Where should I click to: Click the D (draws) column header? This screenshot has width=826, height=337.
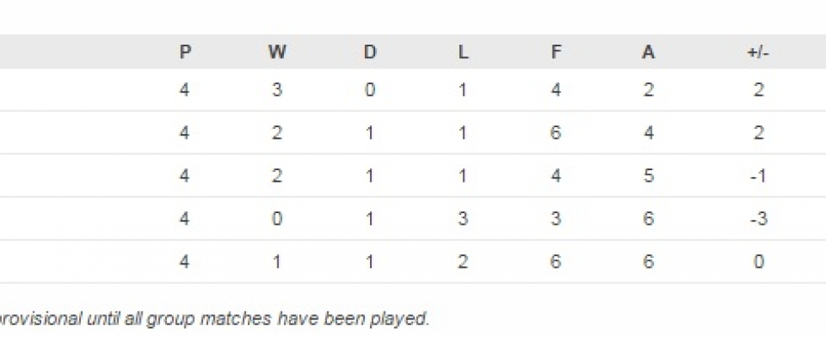click(370, 52)
